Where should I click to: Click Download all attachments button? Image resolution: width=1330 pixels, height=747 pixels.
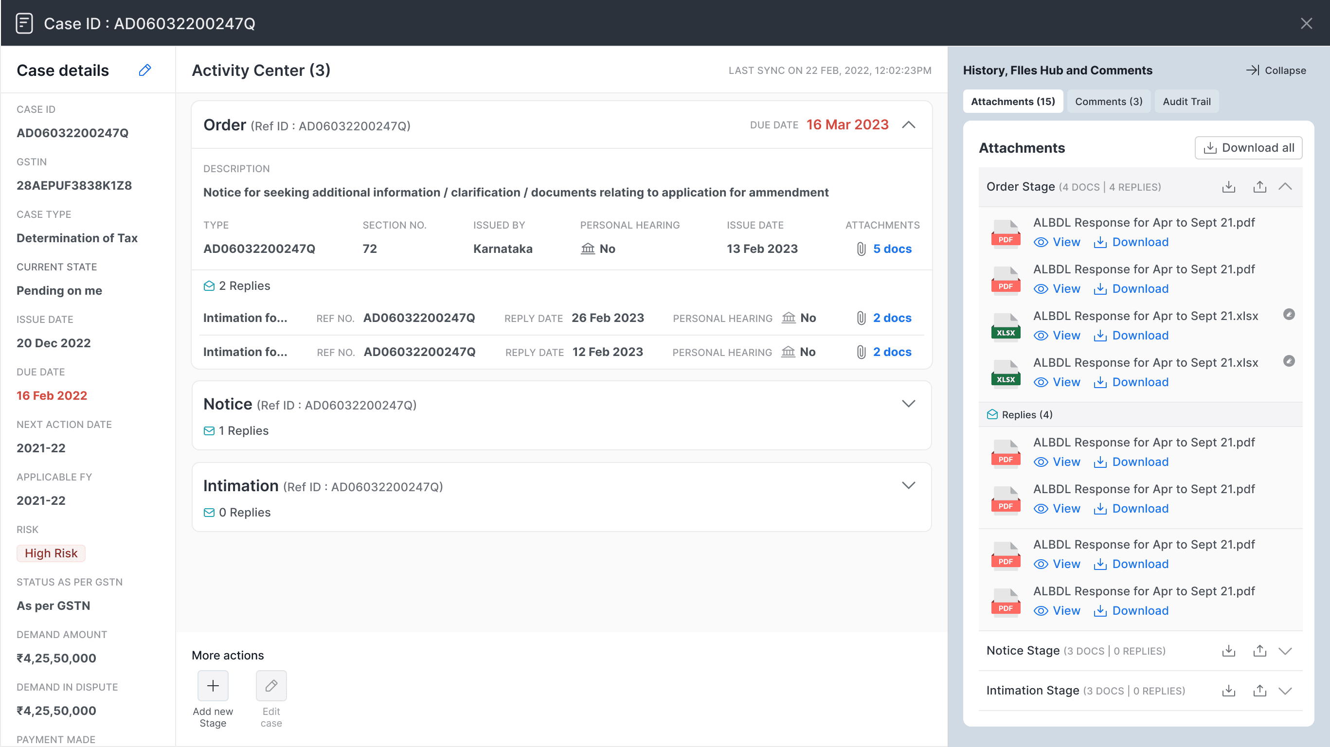[x=1248, y=148]
